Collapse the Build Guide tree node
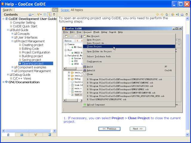The image size is (191, 143). (8, 30)
